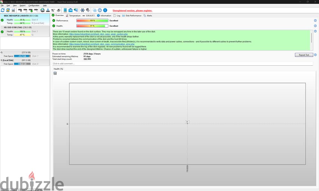319x191 pixels.
Task: Click the save icon above the Health chart
Action: 55,73
